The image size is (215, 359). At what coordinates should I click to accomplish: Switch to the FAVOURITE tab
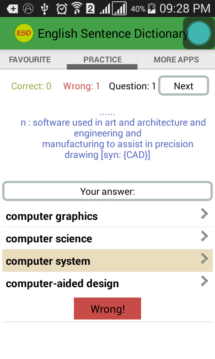click(30, 60)
